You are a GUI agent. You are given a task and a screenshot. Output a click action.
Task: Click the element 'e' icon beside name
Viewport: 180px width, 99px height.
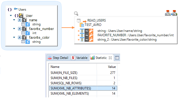[20, 20]
